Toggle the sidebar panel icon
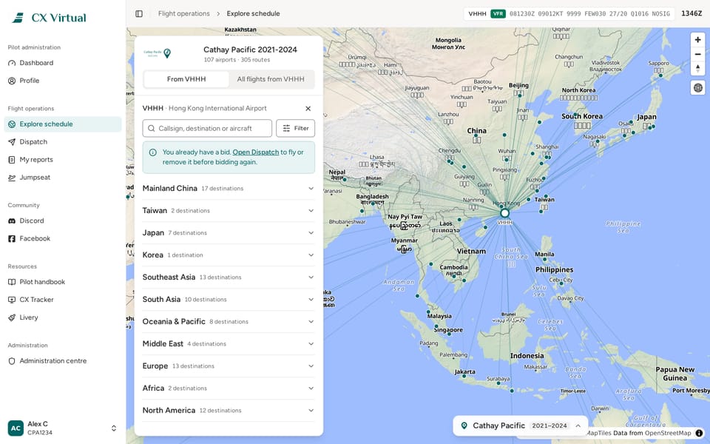This screenshot has width=710, height=444. point(139,13)
